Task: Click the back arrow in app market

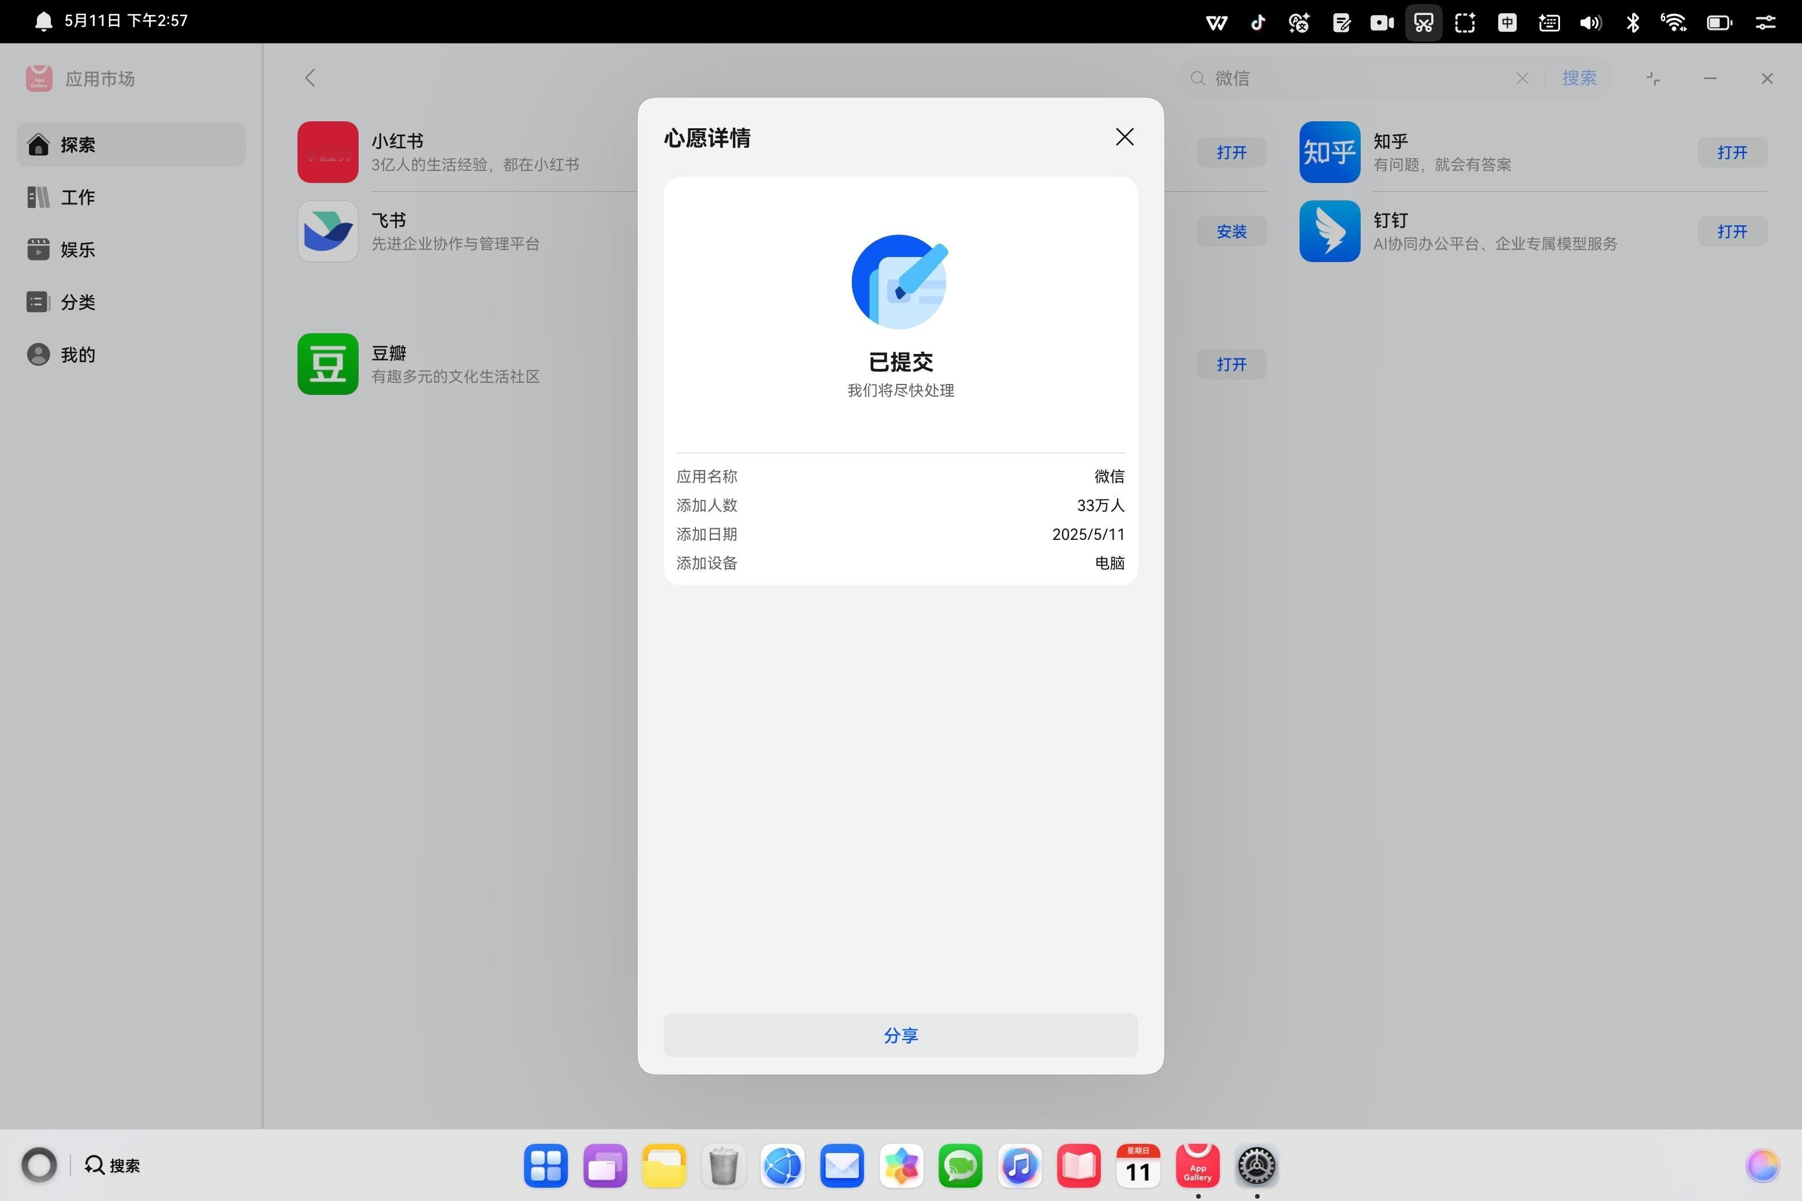Action: [x=310, y=78]
